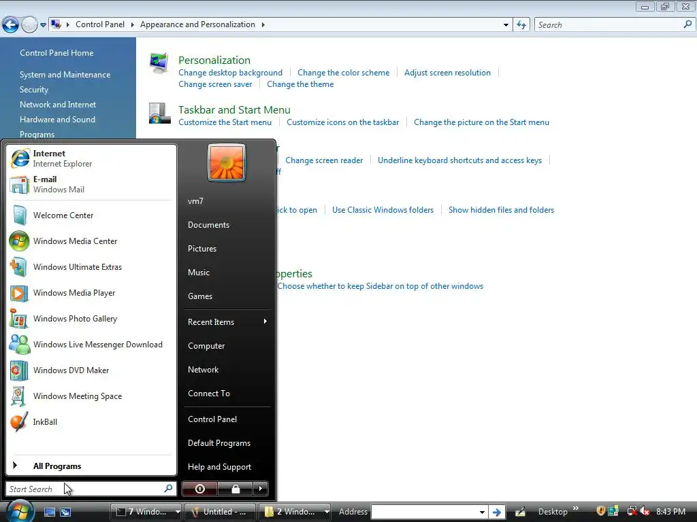697x522 pixels.
Task: Click the tablet pen input taskbar icon
Action: click(520, 512)
